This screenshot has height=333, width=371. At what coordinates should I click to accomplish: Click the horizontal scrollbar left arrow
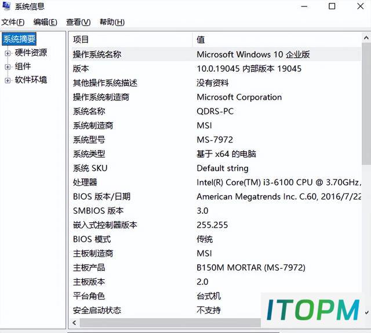(x=75, y=323)
